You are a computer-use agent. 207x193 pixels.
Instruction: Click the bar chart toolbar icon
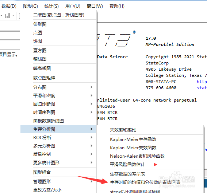point(7,16)
